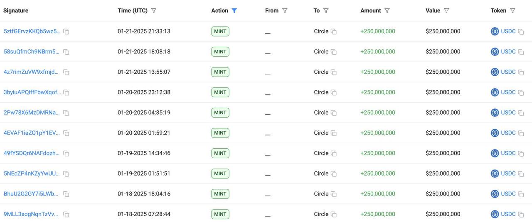The width and height of the screenshot is (532, 222).
Task: Copy the 3byiuAPQiffFbwXqof signature
Action: coord(66,92)
